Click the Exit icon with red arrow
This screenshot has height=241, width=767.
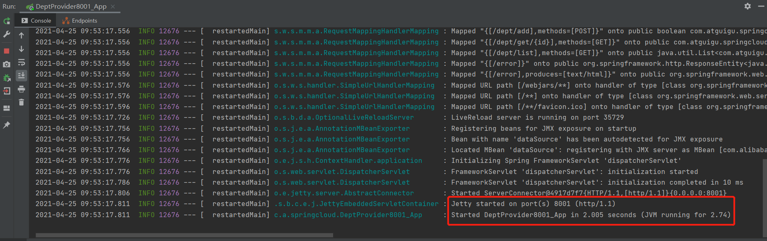click(x=7, y=91)
